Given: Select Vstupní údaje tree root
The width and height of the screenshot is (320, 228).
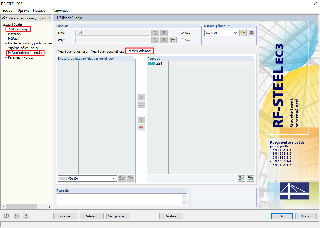Looking at the screenshot, I should [12, 24].
